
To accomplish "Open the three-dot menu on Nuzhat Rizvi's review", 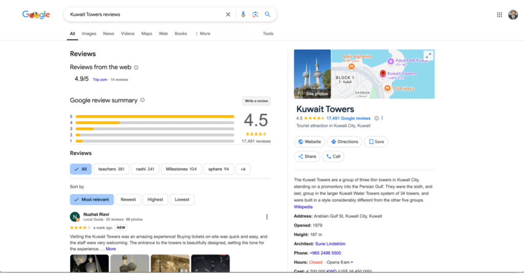I will [267, 217].
